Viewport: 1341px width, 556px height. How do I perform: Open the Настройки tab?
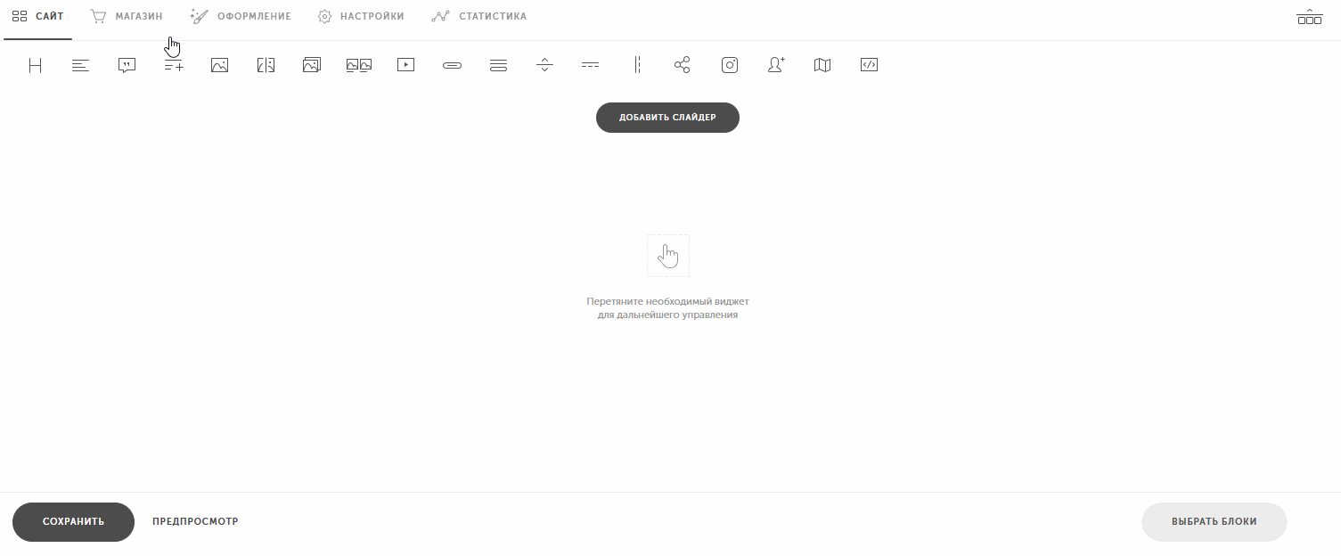[361, 17]
